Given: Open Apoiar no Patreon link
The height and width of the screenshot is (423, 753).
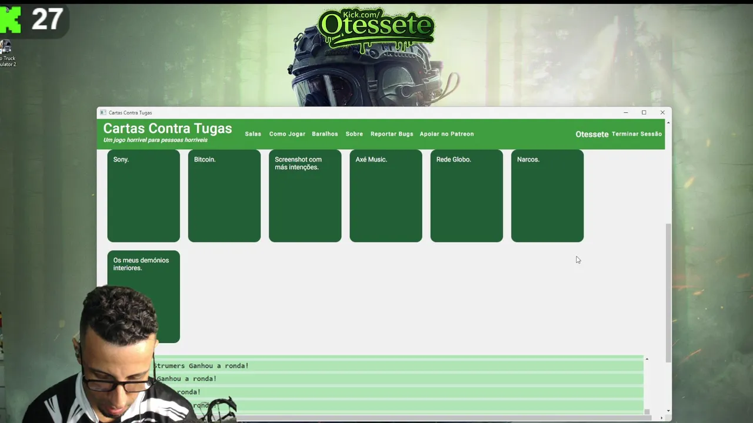Looking at the screenshot, I should pyautogui.click(x=447, y=134).
